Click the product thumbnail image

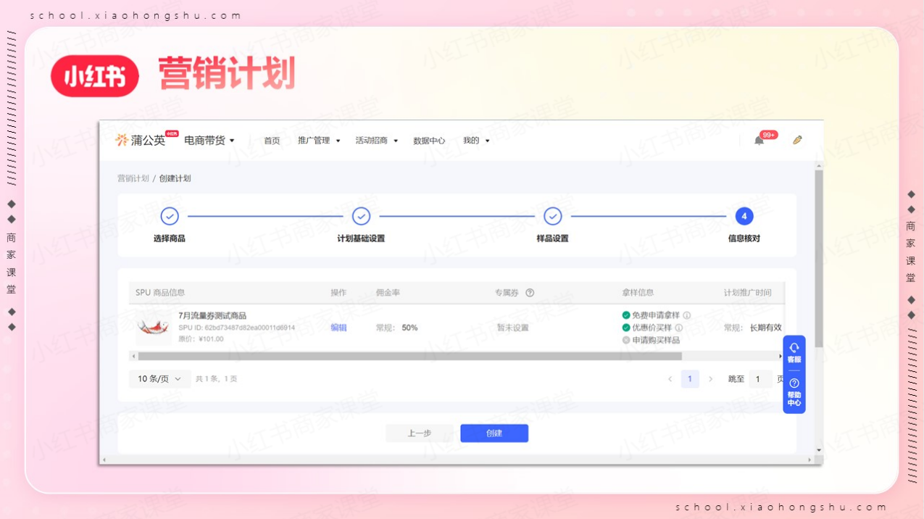coord(153,327)
